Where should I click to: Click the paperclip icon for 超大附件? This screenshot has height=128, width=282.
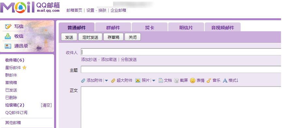pyautogui.click(x=113, y=80)
